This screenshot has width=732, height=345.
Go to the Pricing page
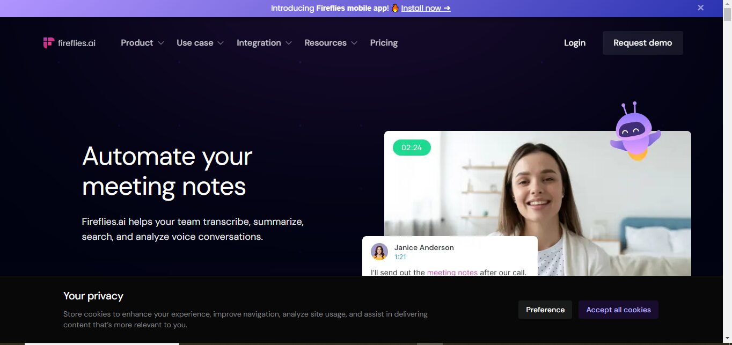click(384, 43)
